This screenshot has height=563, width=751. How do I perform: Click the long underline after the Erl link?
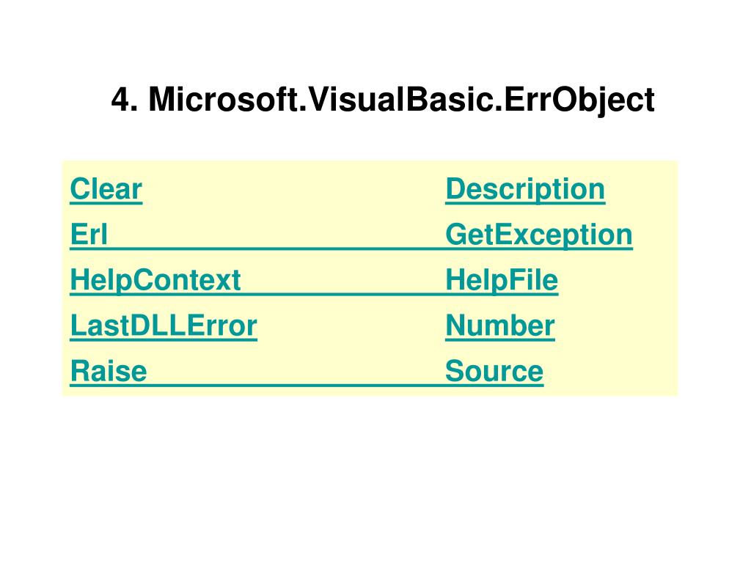point(276,249)
